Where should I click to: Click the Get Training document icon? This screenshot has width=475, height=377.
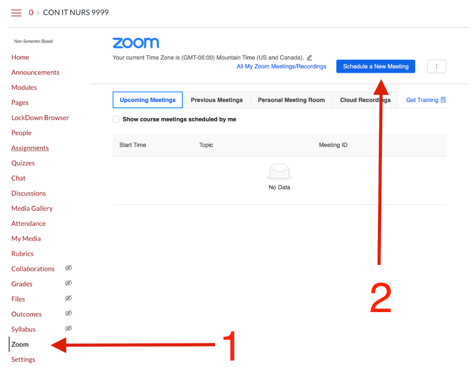click(x=444, y=100)
